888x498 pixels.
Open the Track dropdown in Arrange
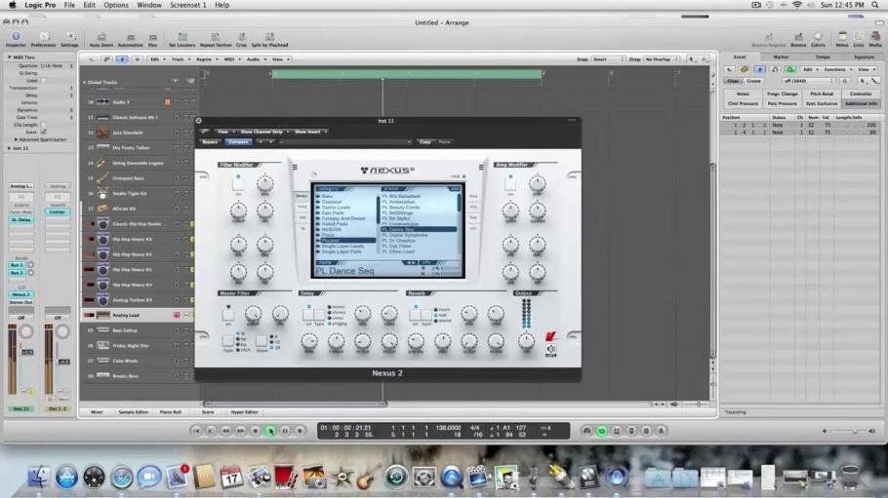180,58
